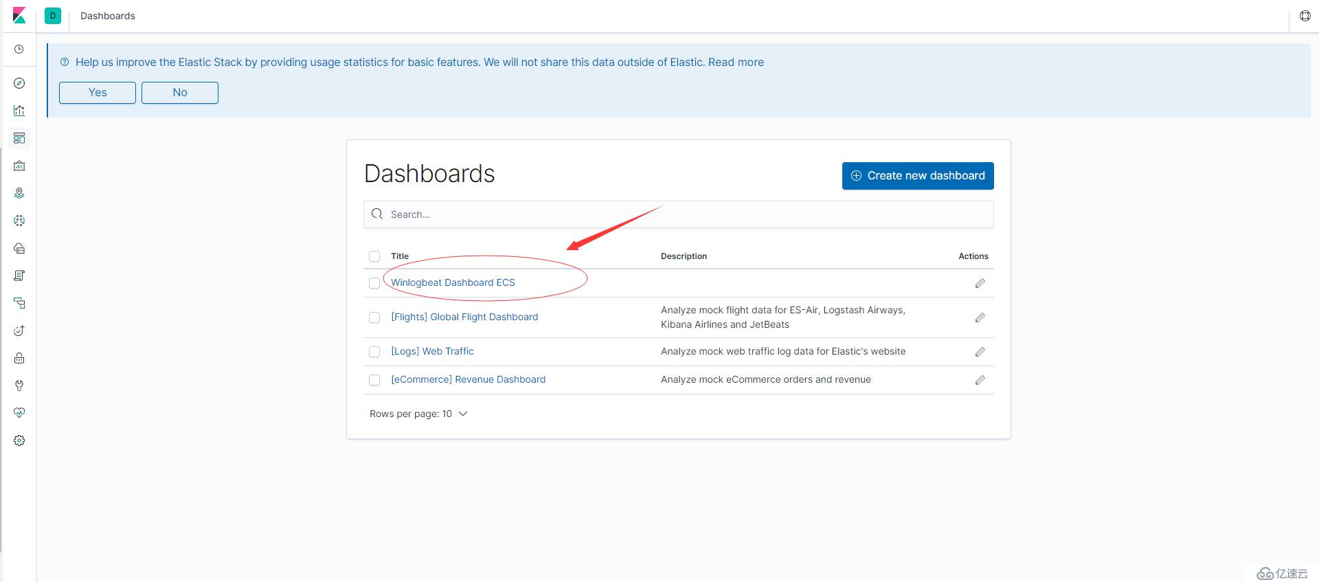
Task: Open Uptime from the sidebar
Action: coord(19,331)
